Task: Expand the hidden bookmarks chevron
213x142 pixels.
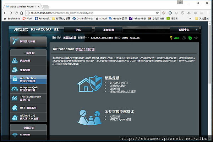Action: [190, 18]
